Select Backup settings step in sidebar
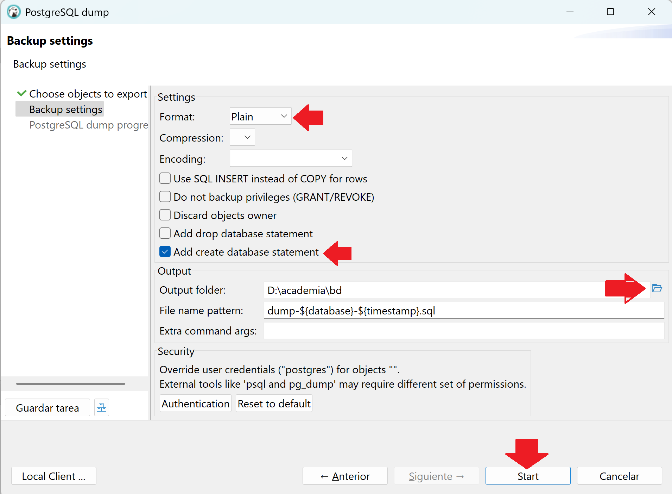Screen dimensions: 672x494 [66, 109]
